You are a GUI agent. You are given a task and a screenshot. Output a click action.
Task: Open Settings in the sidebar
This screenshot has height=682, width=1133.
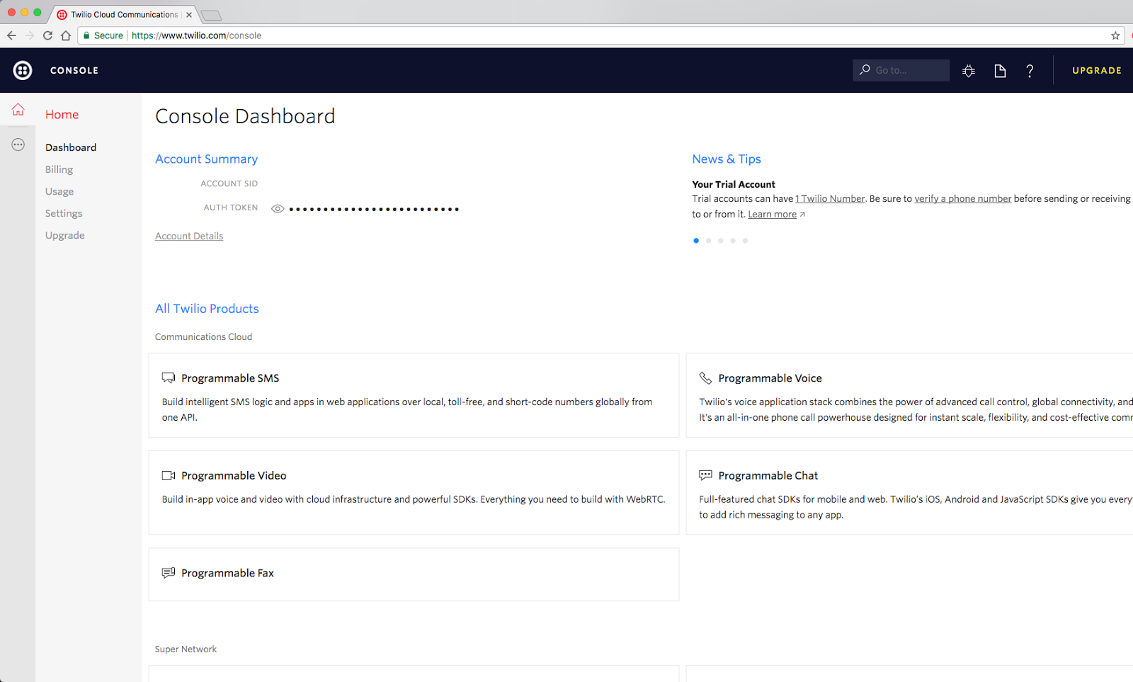(x=64, y=213)
